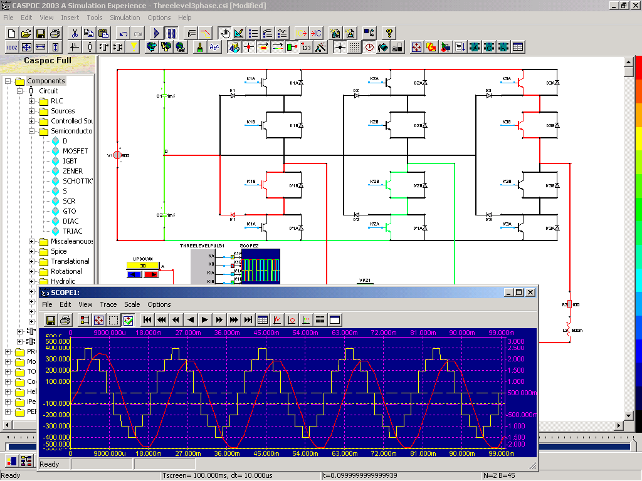This screenshot has width=642, height=481.
Task: Expand the Rotational folder
Action: (x=31, y=271)
